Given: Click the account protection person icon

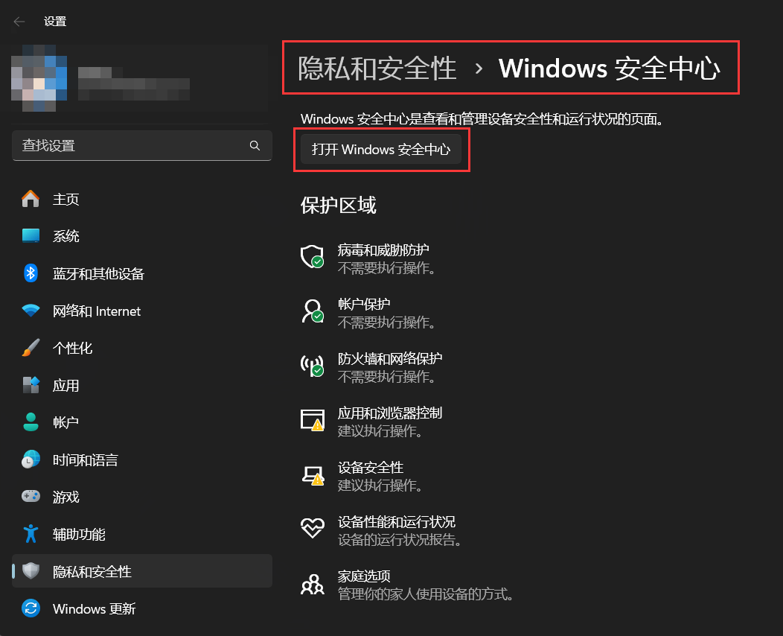Looking at the screenshot, I should click(311, 311).
